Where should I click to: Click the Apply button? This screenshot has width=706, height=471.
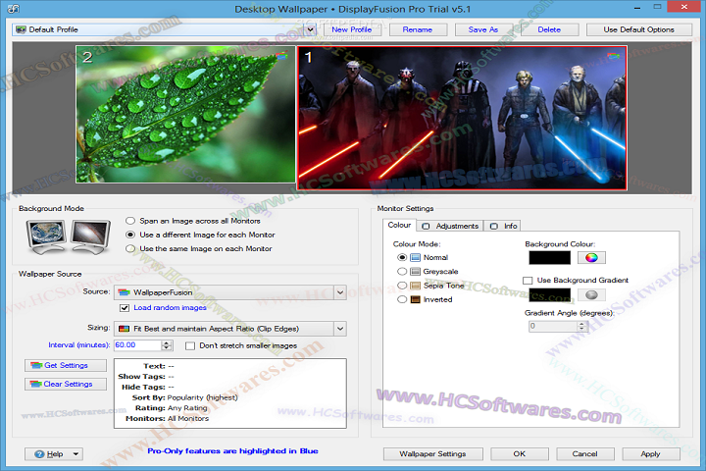tap(651, 454)
